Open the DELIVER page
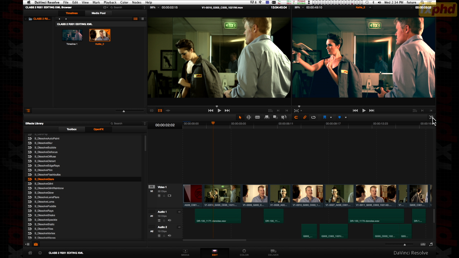The height and width of the screenshot is (258, 459). coord(273,253)
